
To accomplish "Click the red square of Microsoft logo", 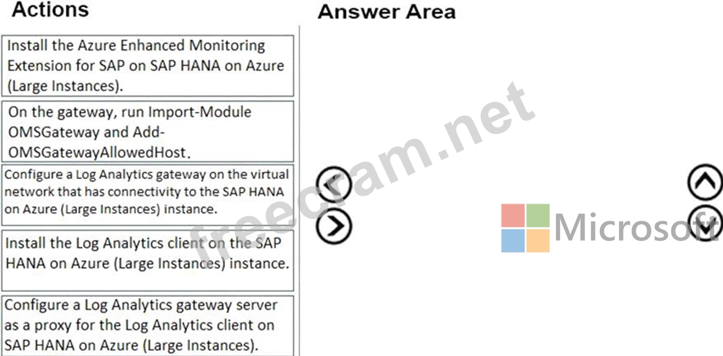I will pos(513,216).
